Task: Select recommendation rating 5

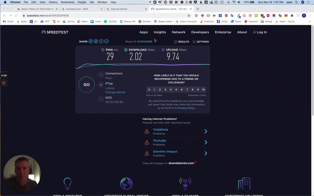Action: pyautogui.click(x=176, y=90)
